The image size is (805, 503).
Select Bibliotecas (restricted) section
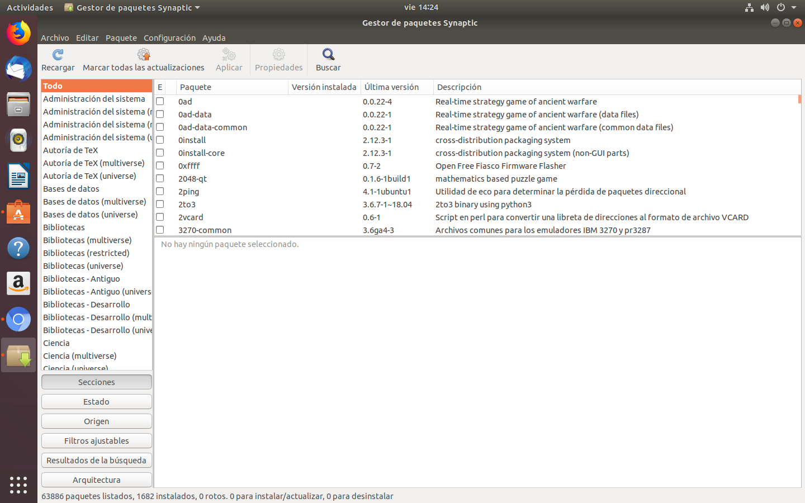coord(97,253)
